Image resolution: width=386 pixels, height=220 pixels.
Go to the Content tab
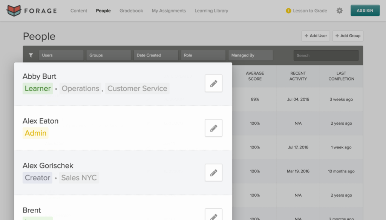click(79, 11)
